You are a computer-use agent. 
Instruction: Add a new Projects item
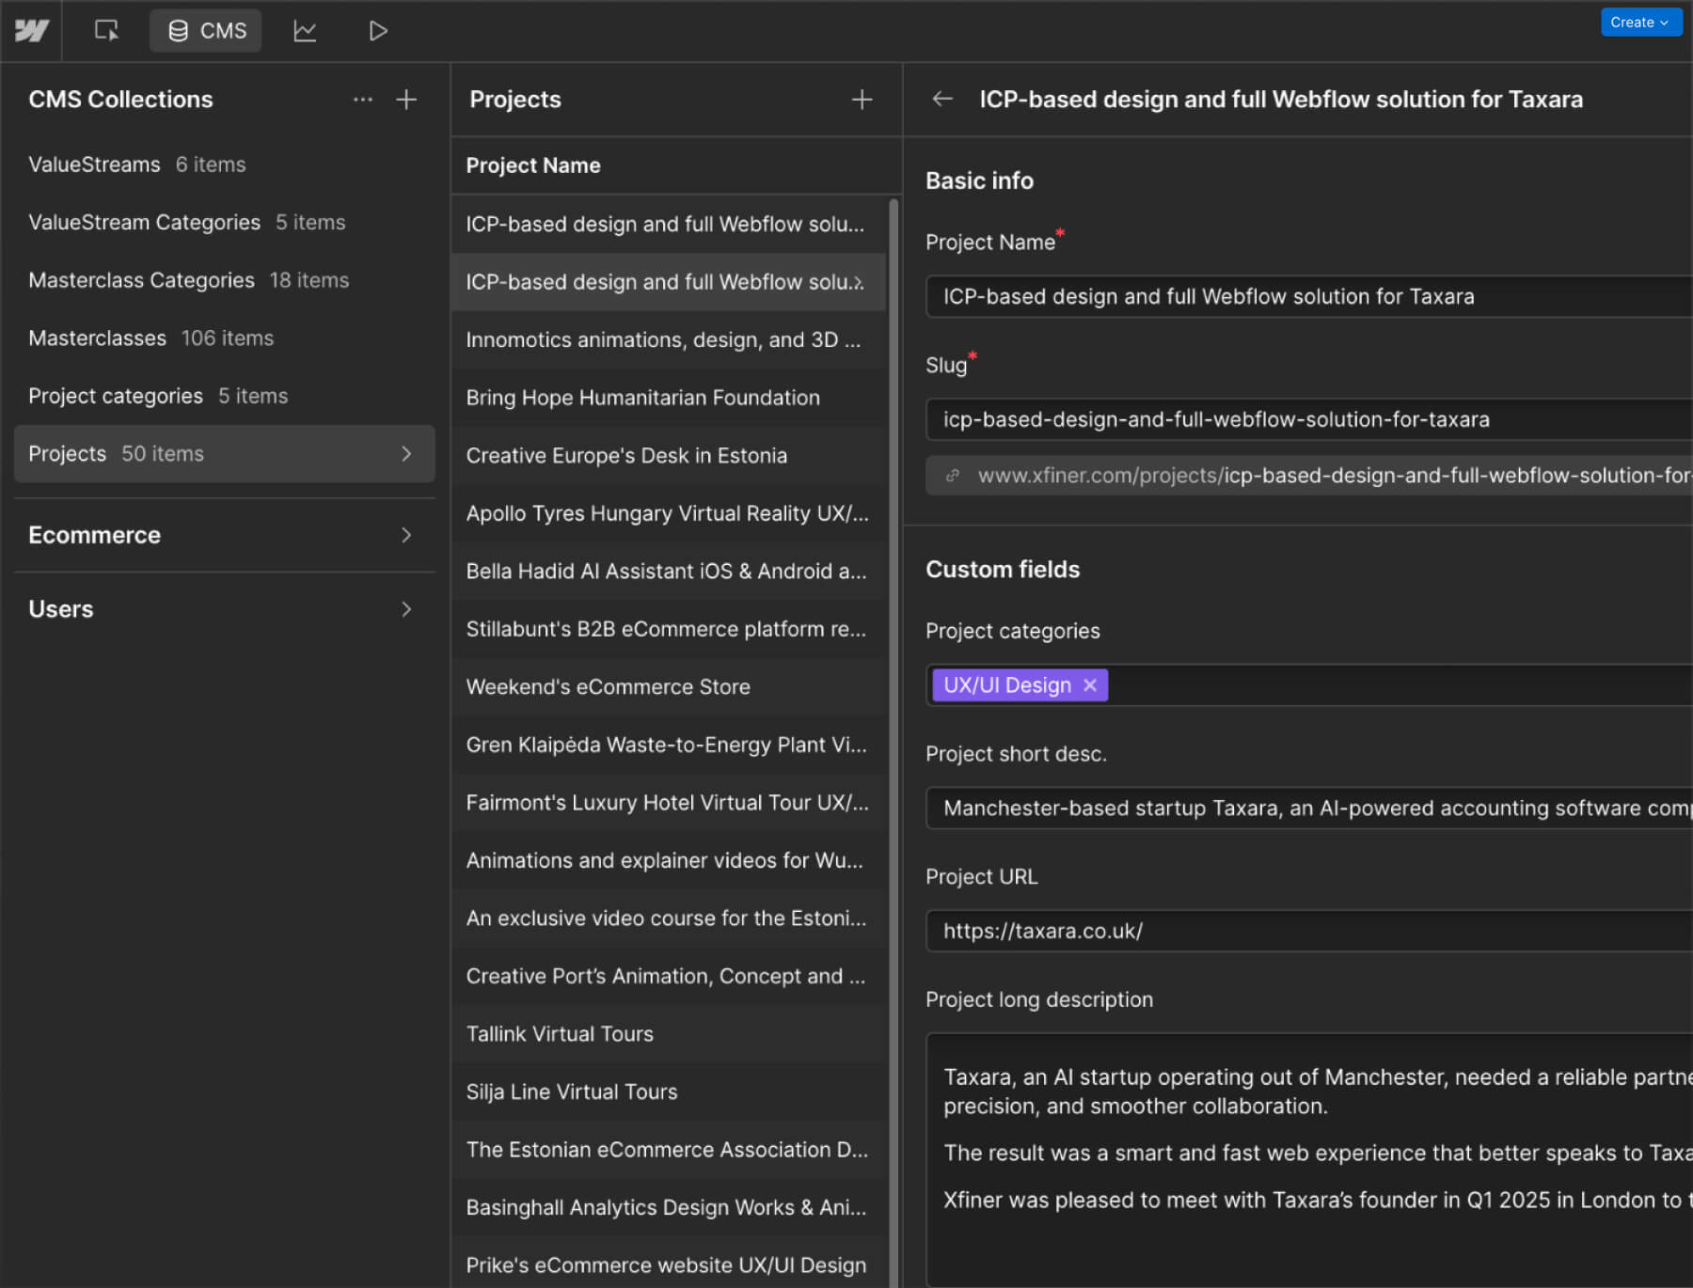click(862, 99)
